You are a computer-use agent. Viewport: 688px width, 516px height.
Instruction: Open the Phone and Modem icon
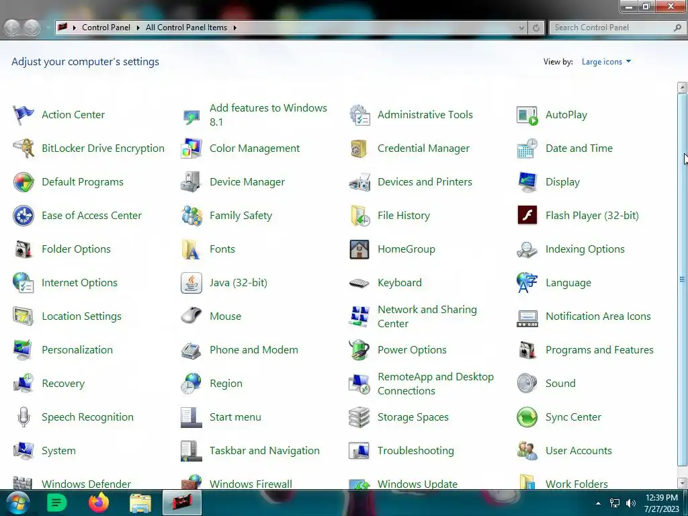click(191, 350)
